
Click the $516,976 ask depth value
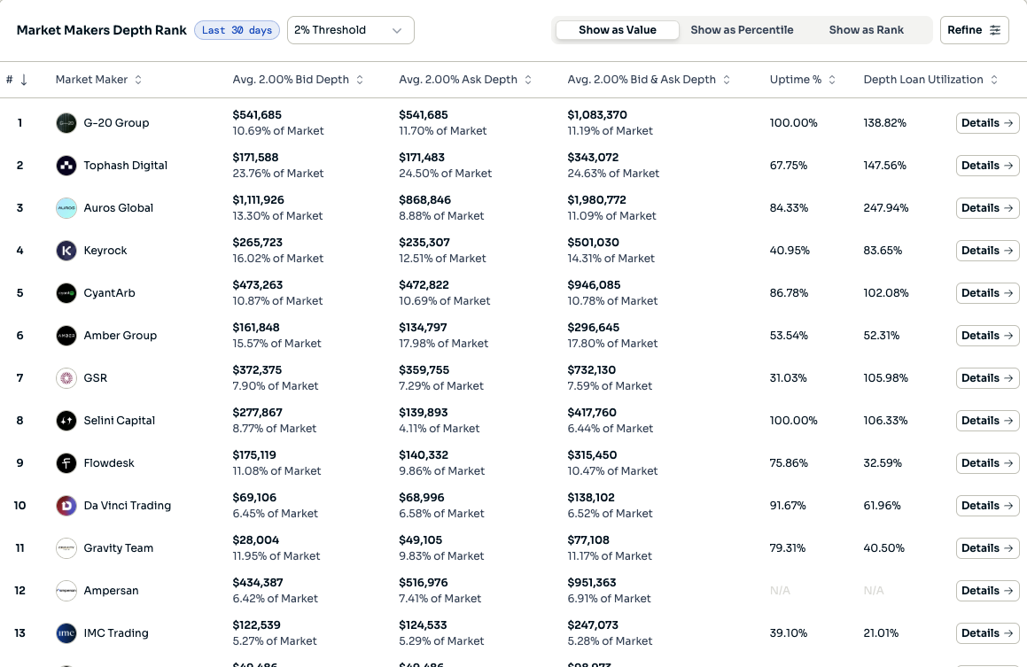coord(423,583)
